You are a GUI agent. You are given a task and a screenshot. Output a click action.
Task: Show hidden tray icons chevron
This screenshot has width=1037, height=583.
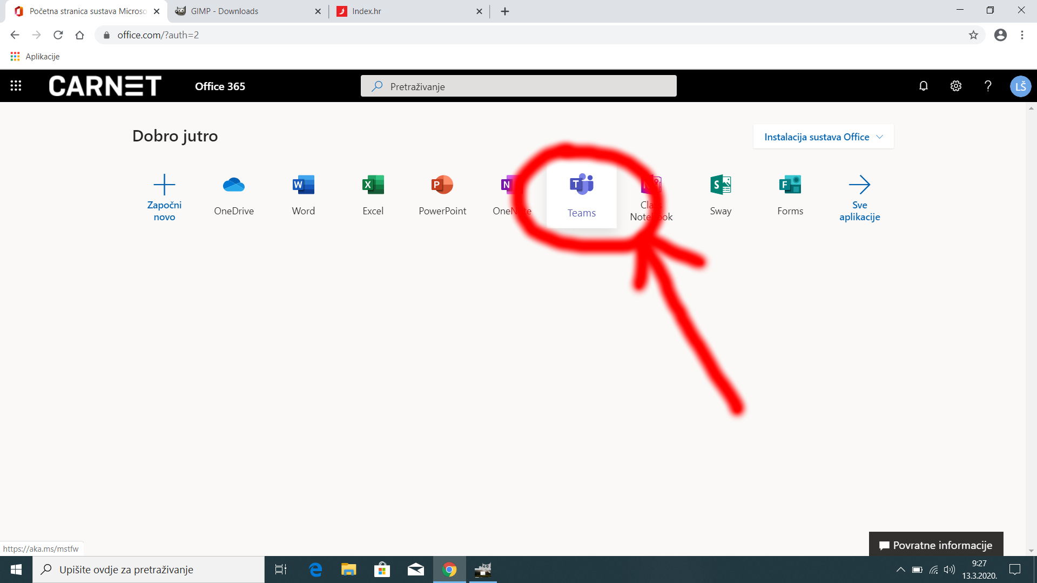coord(900,570)
